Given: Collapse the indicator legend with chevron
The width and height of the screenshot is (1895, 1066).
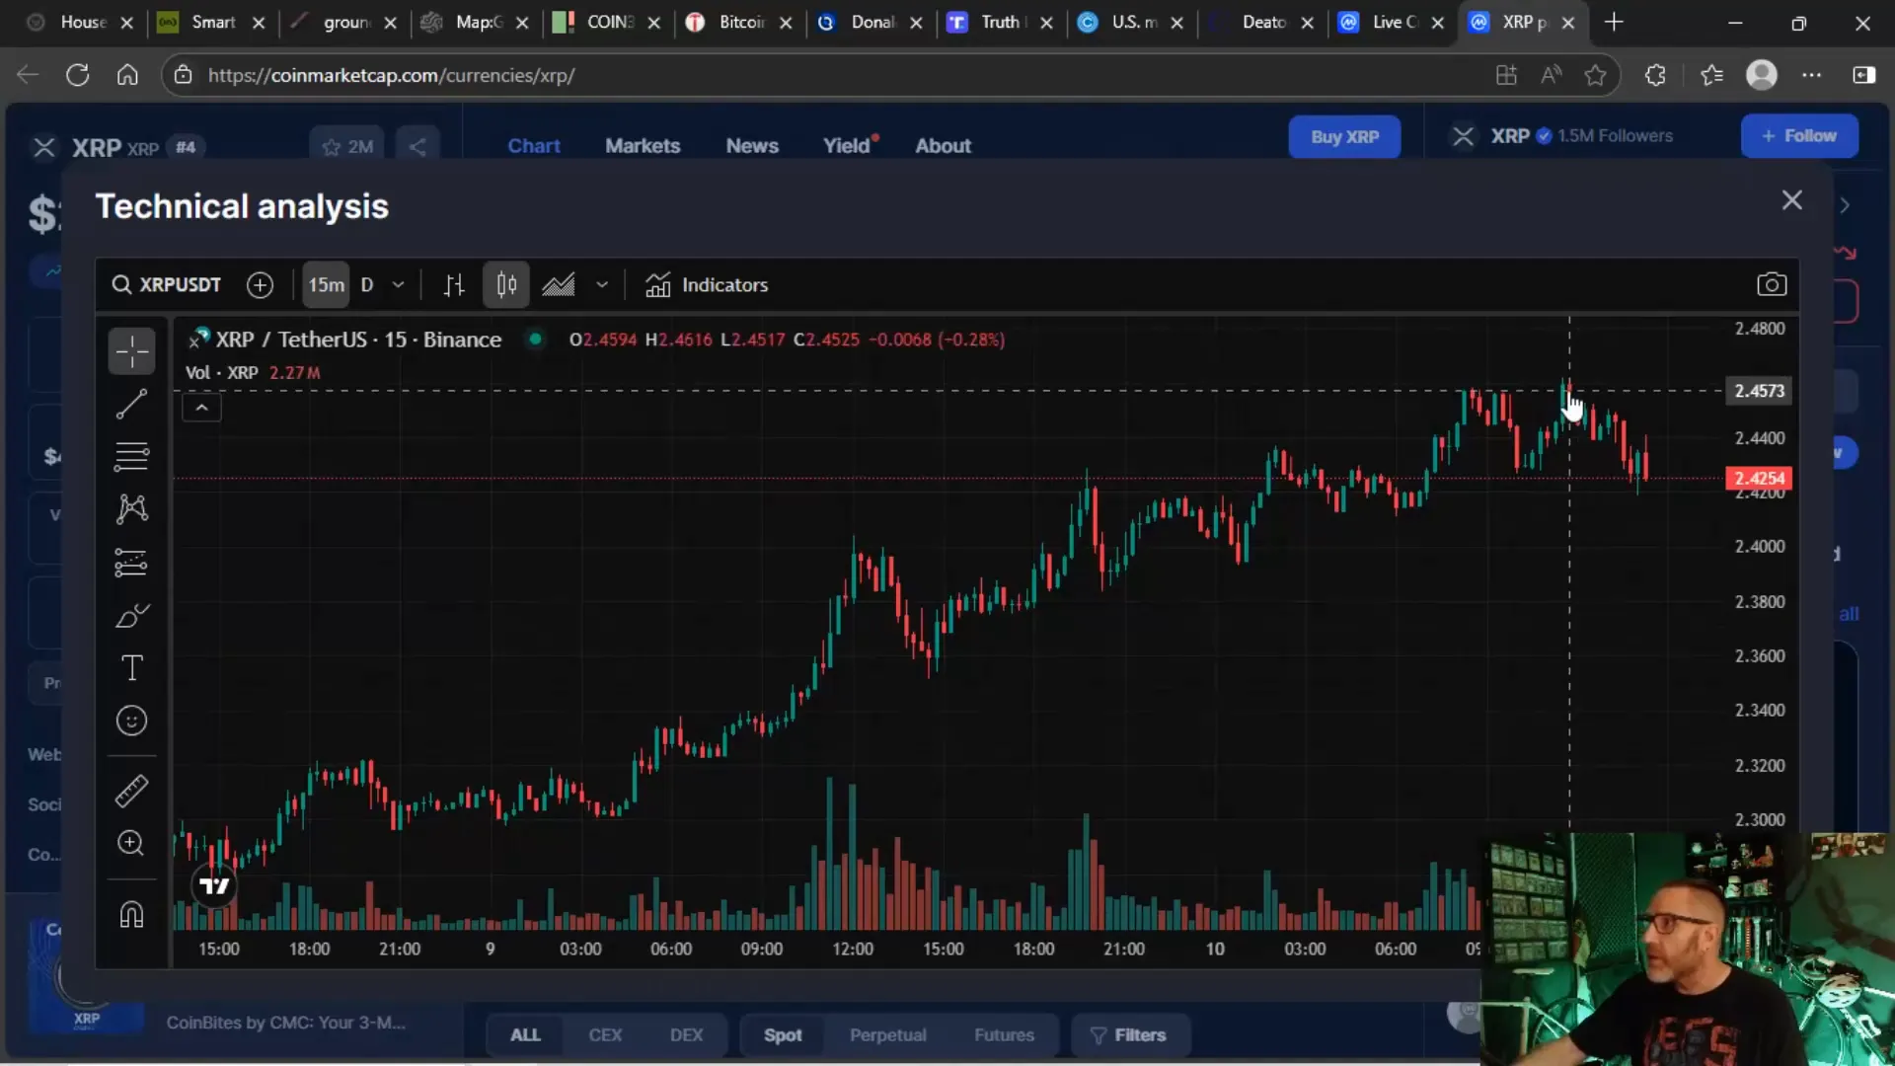Looking at the screenshot, I should pyautogui.click(x=201, y=408).
